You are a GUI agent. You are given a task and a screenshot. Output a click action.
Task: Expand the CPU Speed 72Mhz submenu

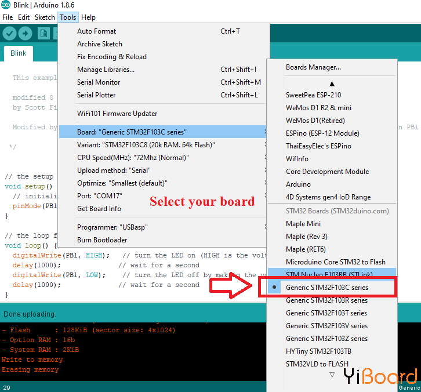pos(133,158)
